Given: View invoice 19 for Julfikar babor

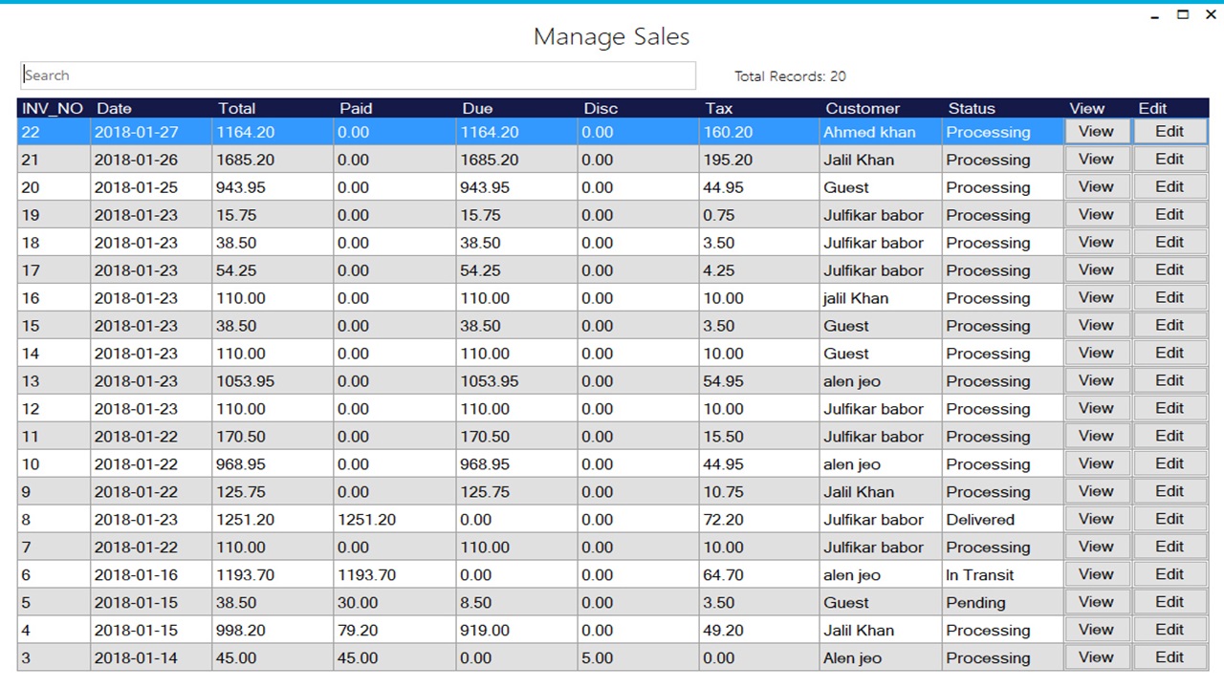Looking at the screenshot, I should click(x=1097, y=214).
